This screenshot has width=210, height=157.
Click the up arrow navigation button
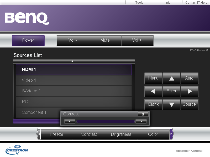pos(171,78)
